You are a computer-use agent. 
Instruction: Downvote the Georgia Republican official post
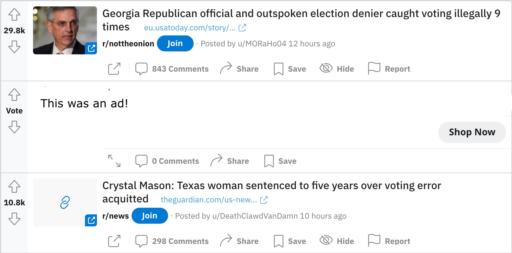[x=14, y=47]
